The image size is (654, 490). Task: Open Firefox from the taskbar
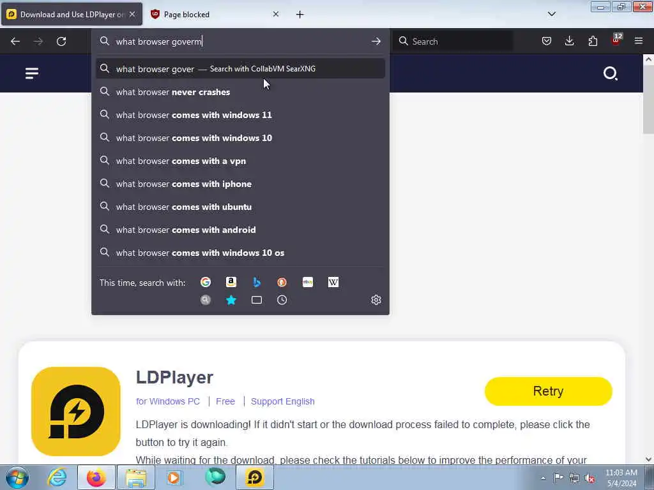click(x=96, y=477)
